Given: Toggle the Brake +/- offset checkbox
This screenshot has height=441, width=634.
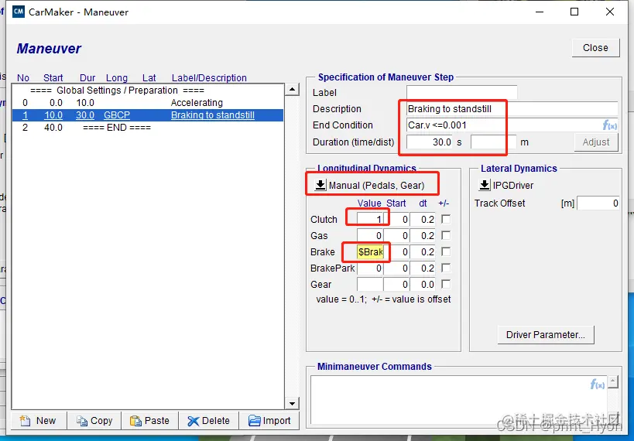Looking at the screenshot, I should pos(446,251).
